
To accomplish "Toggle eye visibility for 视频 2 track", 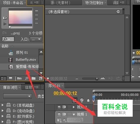I will [x=59, y=107].
